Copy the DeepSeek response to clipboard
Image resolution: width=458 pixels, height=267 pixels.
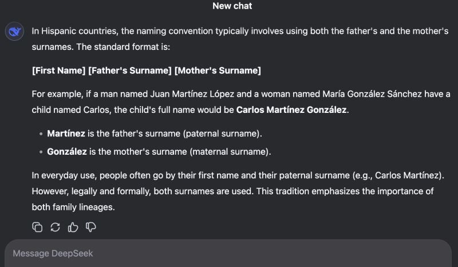pyautogui.click(x=37, y=227)
